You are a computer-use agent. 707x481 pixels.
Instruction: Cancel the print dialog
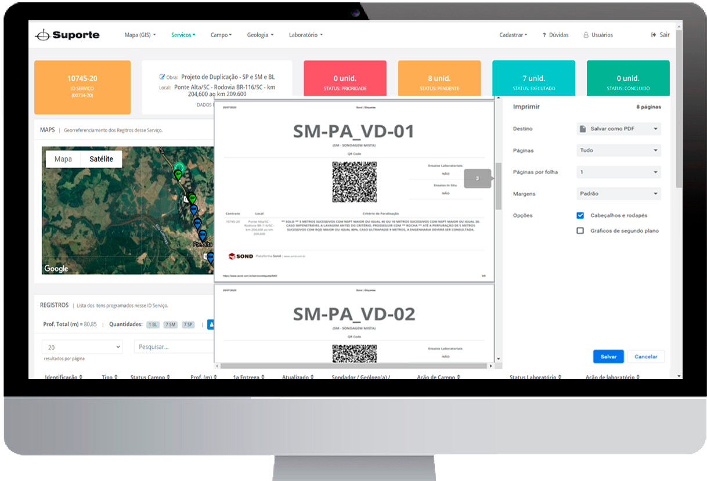645,357
